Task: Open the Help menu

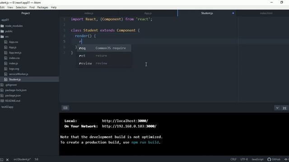Action: point(54,7)
